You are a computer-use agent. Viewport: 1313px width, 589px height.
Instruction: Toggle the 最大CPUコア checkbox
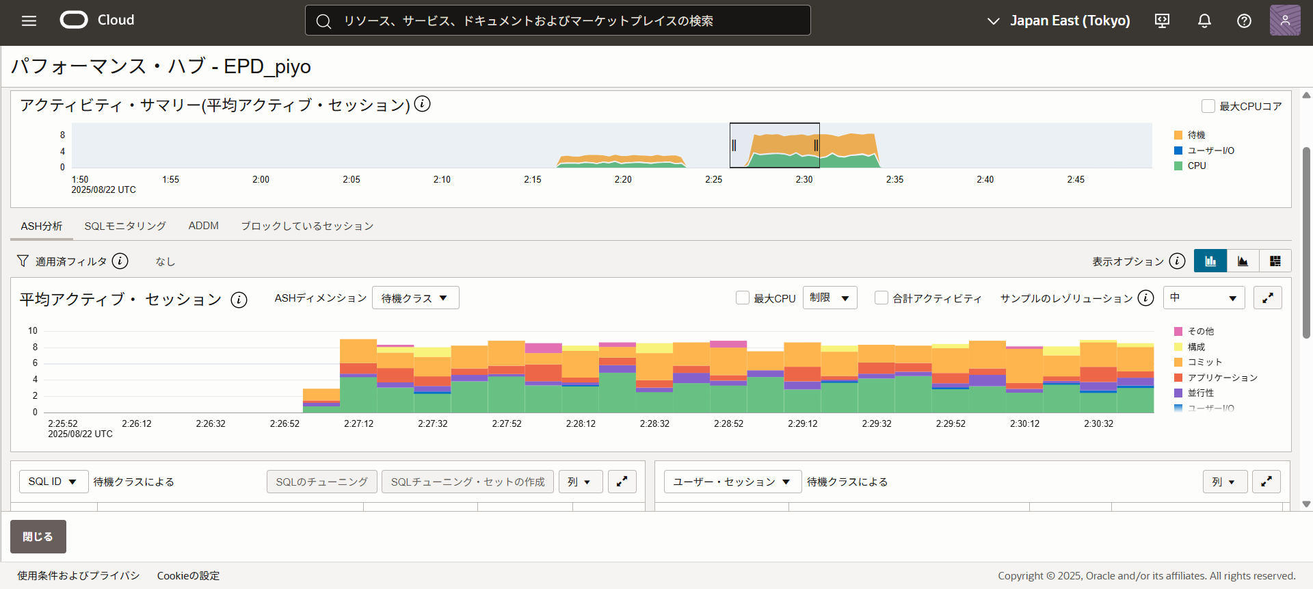(1208, 106)
